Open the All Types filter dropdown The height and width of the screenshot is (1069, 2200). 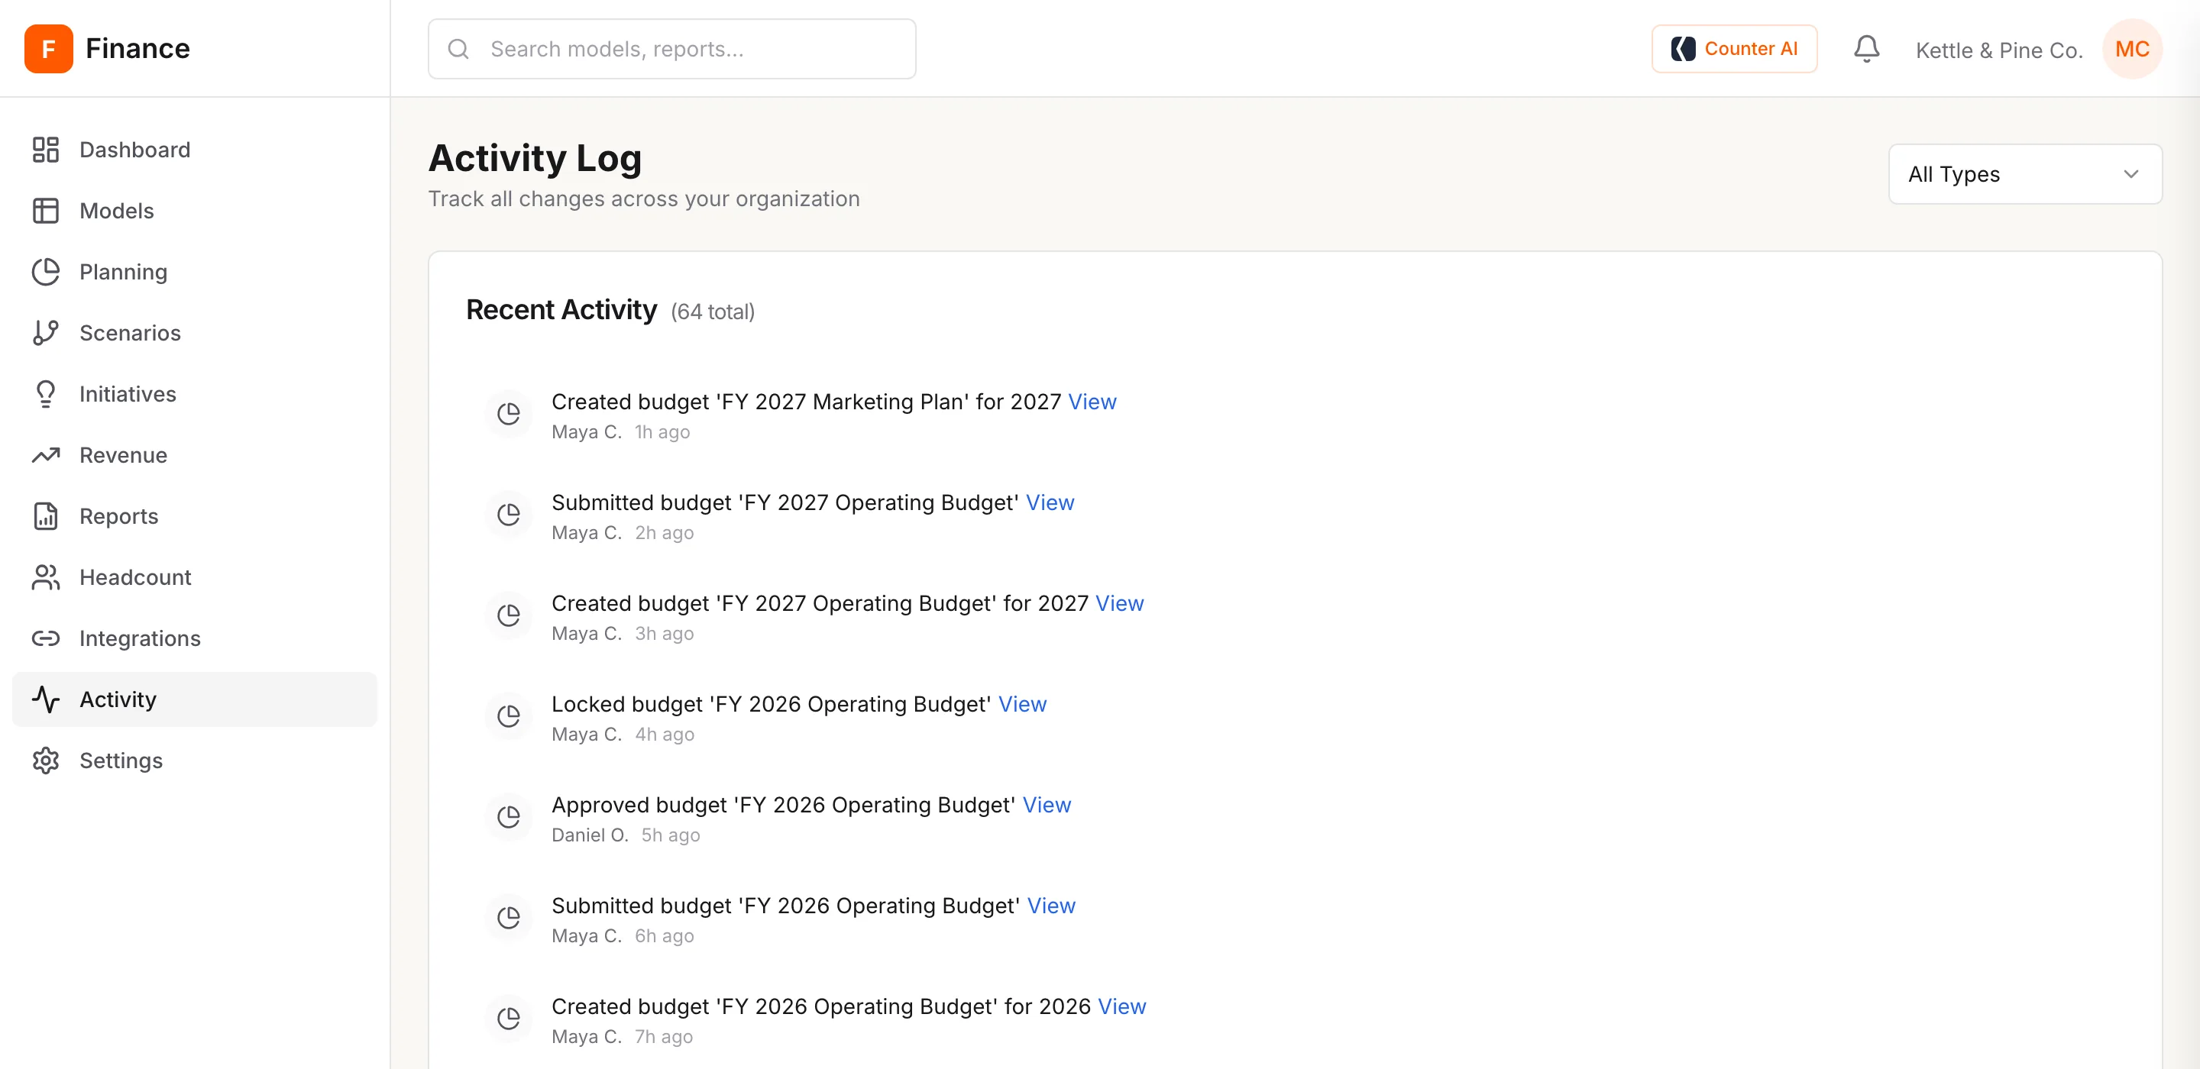(x=2024, y=174)
